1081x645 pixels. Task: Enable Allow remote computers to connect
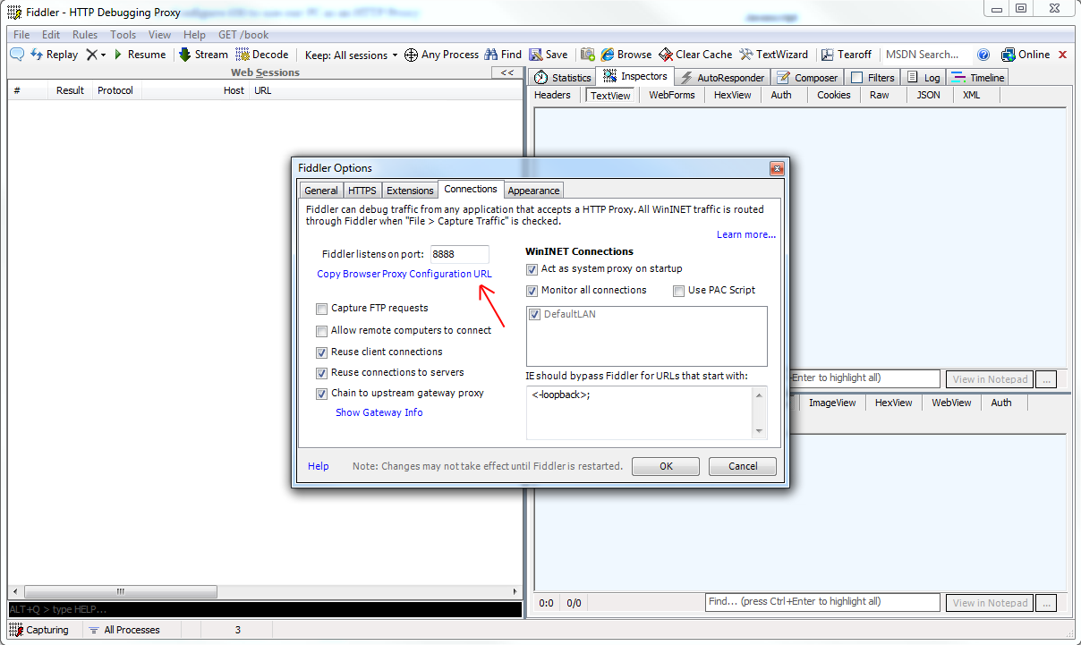pyautogui.click(x=322, y=331)
